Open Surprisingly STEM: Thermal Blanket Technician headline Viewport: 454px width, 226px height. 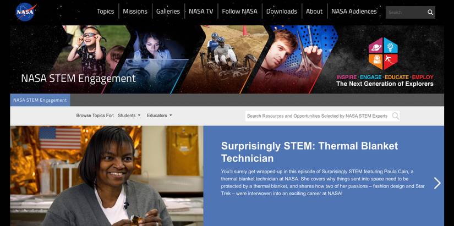(x=309, y=152)
